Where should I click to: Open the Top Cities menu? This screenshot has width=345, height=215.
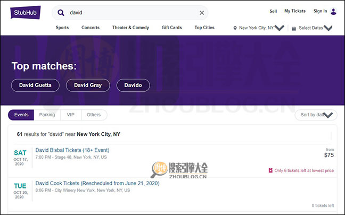click(204, 28)
